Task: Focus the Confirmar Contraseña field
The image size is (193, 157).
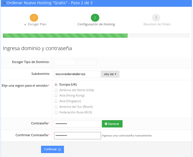Action: click(78, 136)
